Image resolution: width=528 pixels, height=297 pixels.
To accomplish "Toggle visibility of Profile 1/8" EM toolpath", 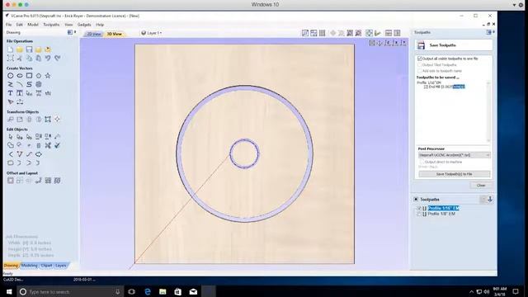I will pyautogui.click(x=419, y=214).
